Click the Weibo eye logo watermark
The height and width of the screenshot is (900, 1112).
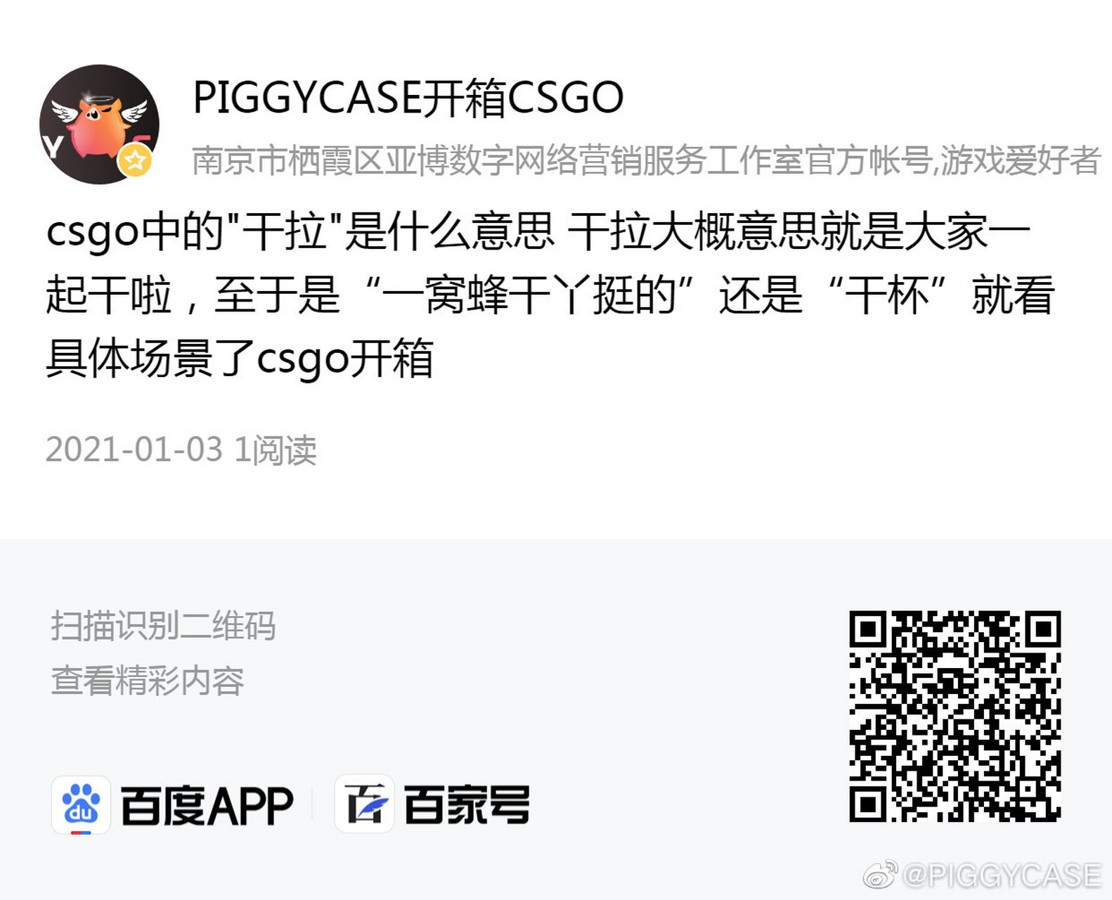(880, 875)
